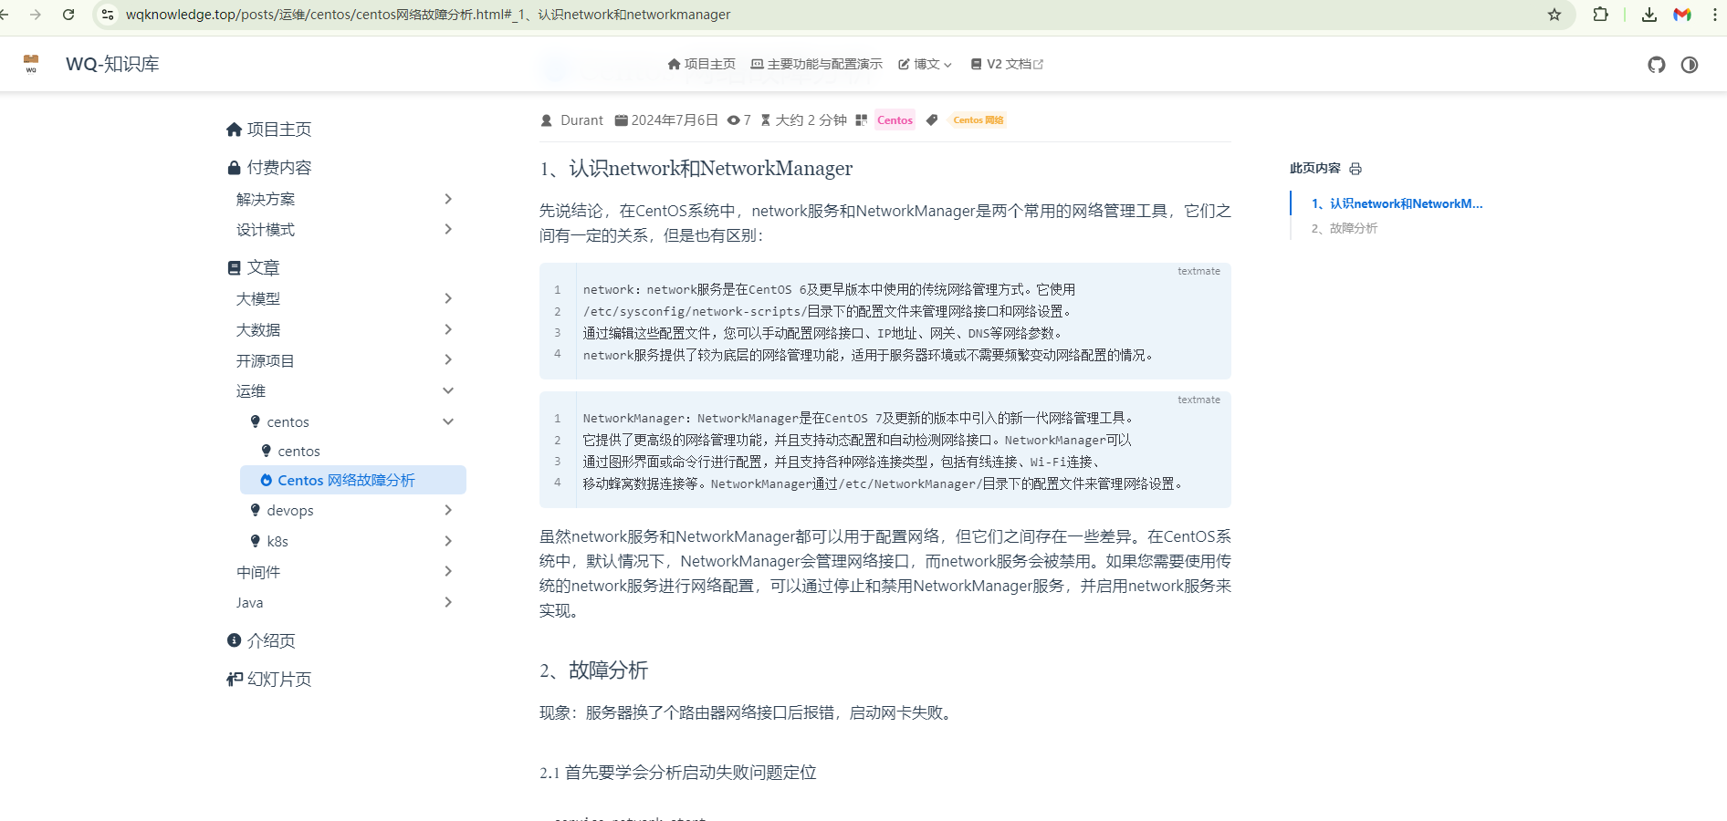This screenshot has width=1727, height=821.
Task: Click the k8s lightbulb icon
Action: pos(256,541)
